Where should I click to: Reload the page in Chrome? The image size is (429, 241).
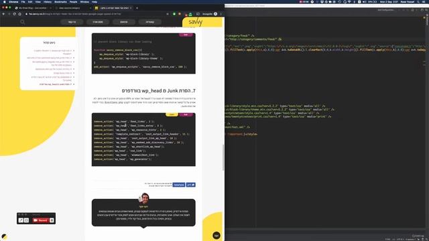14,14
